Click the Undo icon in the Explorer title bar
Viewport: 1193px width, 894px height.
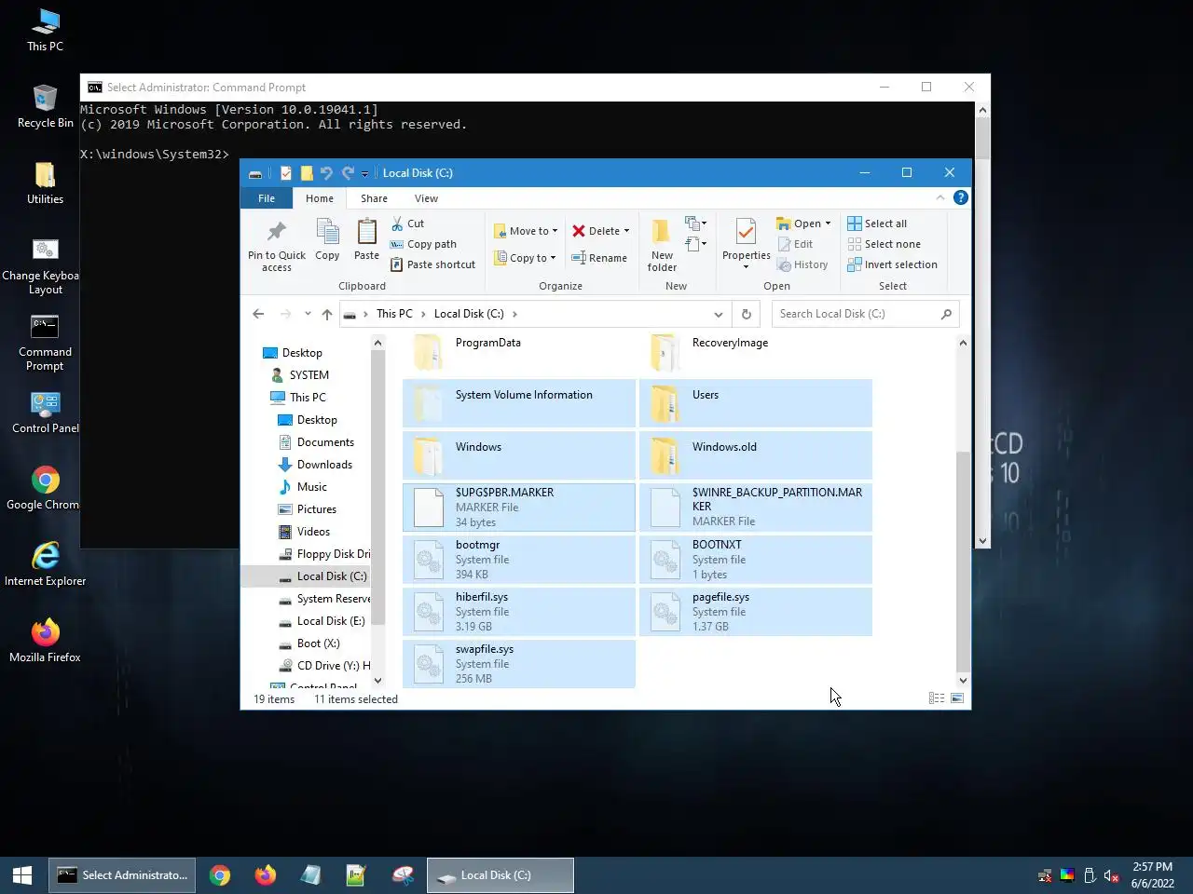tap(326, 172)
